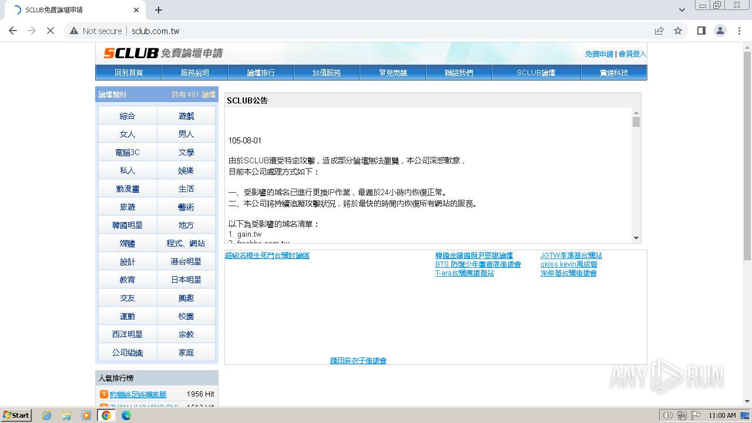This screenshot has width=752, height=423.
Task: Open 常見問題 menu
Action: tap(393, 73)
